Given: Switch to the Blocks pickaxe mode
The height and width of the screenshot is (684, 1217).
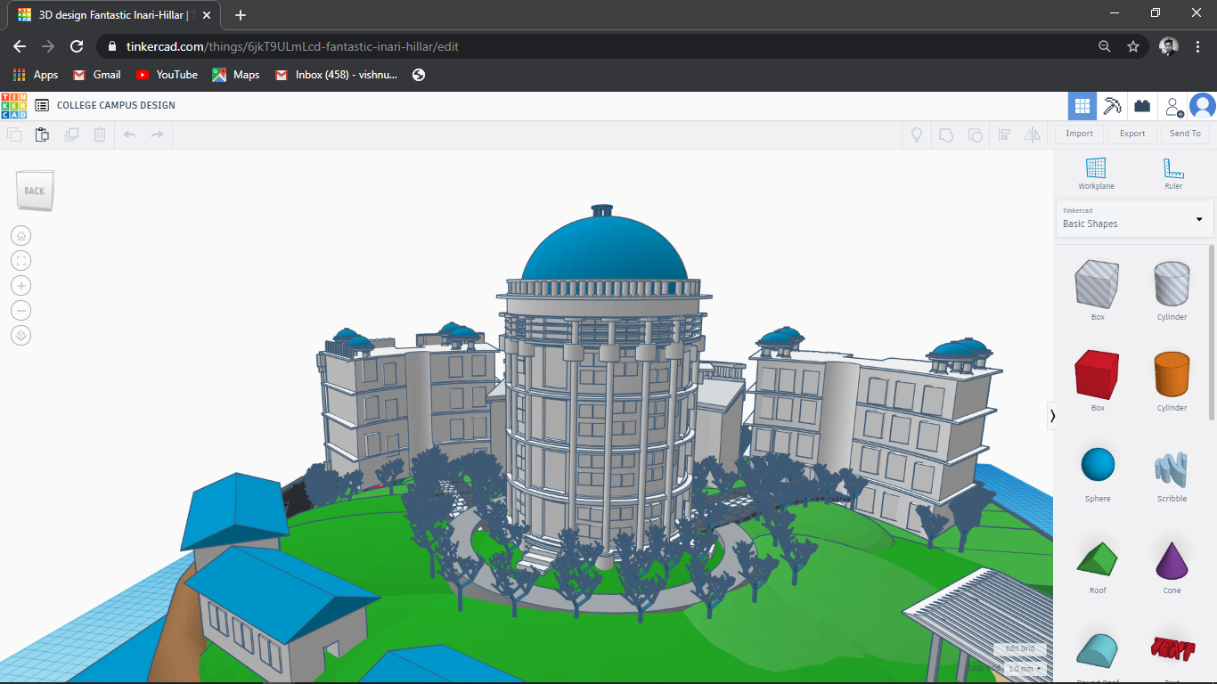Looking at the screenshot, I should (1112, 106).
